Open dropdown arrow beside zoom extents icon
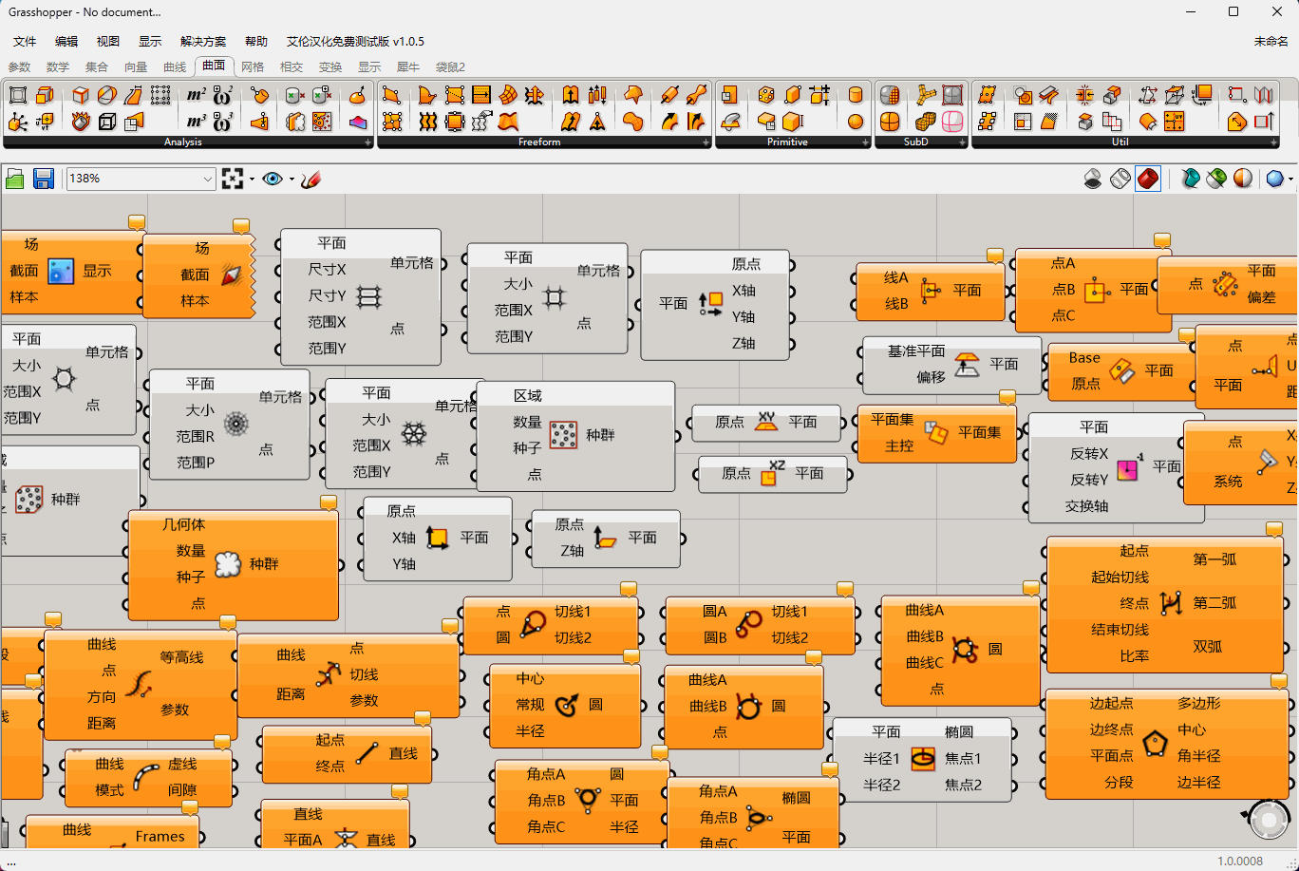This screenshot has width=1299, height=871. point(252,179)
